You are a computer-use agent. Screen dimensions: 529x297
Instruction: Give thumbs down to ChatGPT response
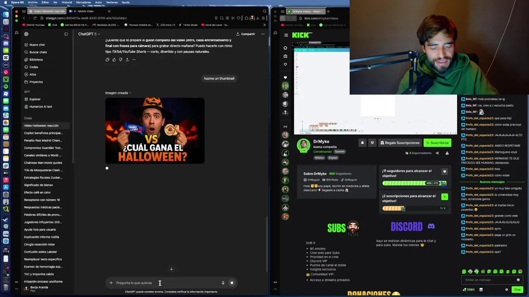point(121,59)
